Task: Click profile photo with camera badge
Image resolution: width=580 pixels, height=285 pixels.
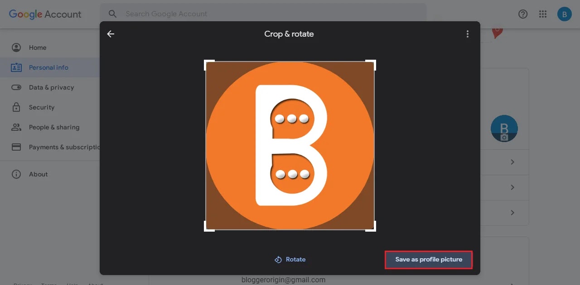Action: [x=504, y=128]
